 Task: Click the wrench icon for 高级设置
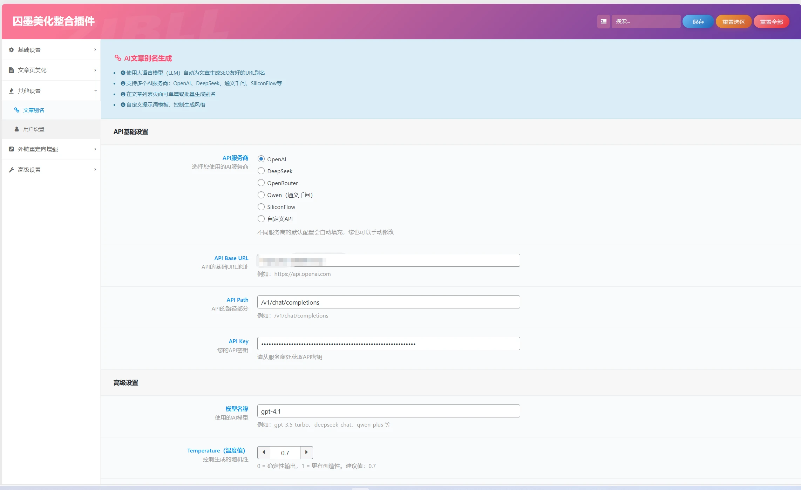11,170
